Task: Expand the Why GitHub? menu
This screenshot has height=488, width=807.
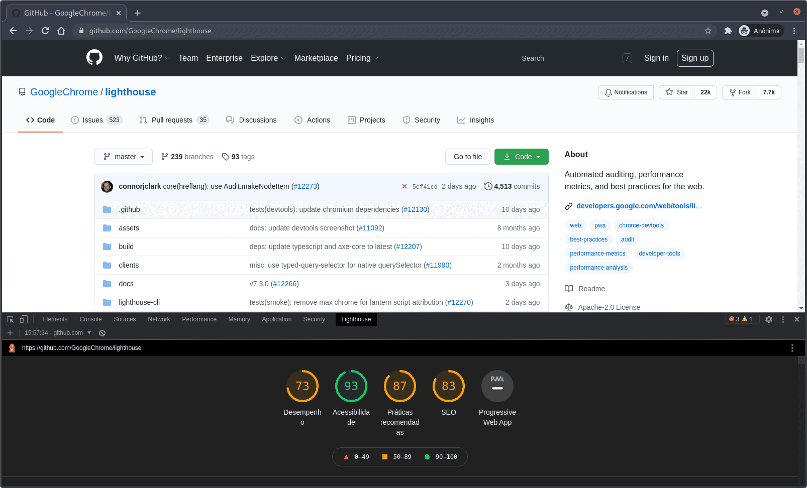Action: point(142,58)
